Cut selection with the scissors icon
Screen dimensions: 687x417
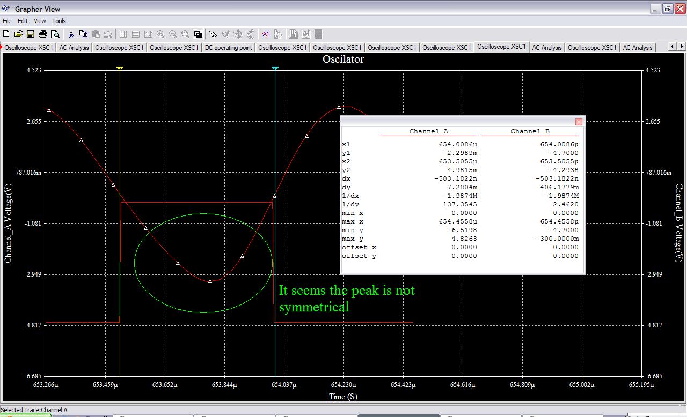pos(71,34)
